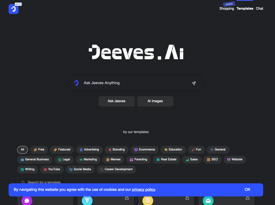Toggle the All templates filter

click(x=23, y=150)
